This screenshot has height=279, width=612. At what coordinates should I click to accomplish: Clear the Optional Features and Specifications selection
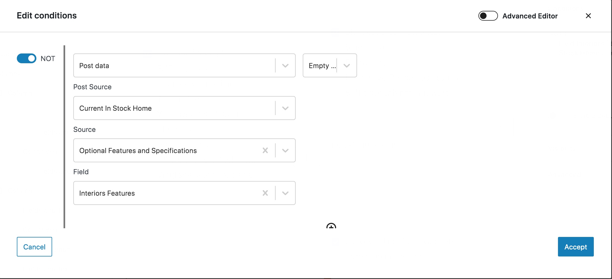pos(265,150)
